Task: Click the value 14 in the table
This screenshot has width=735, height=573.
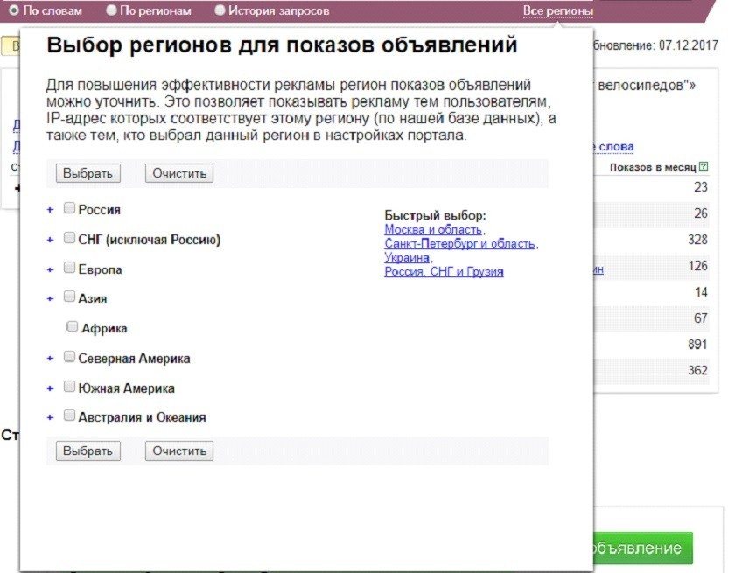Action: tap(700, 292)
